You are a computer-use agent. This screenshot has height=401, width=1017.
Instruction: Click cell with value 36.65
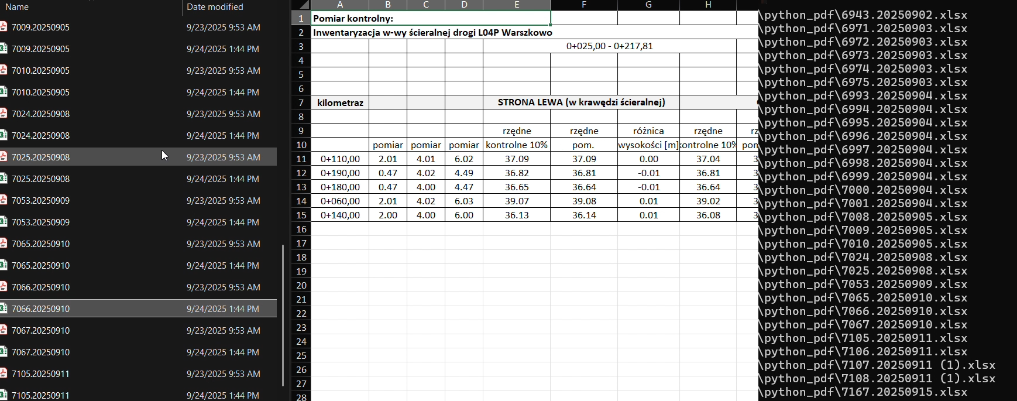point(517,187)
